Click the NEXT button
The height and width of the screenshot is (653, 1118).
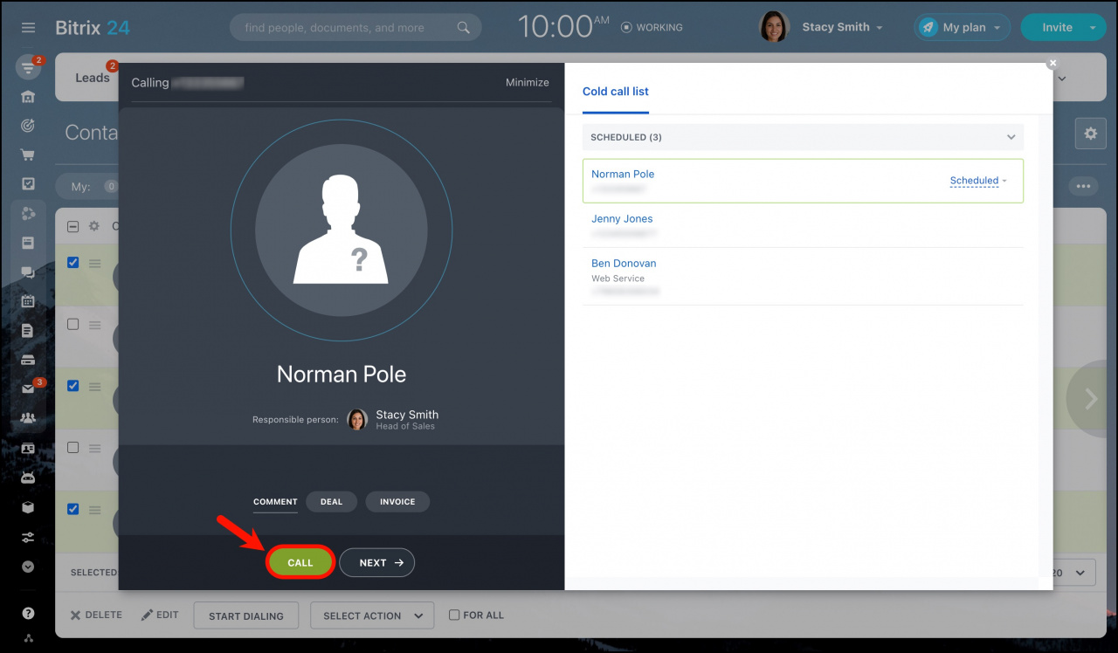377,563
